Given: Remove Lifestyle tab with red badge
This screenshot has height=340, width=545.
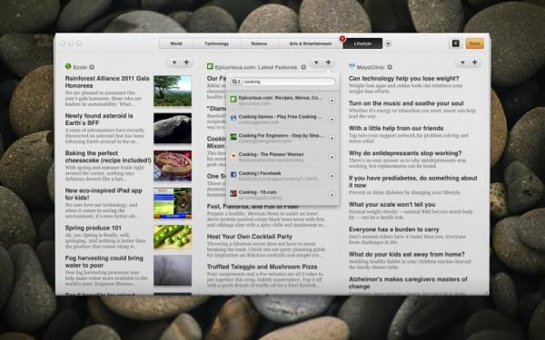Looking at the screenshot, I should (x=342, y=39).
